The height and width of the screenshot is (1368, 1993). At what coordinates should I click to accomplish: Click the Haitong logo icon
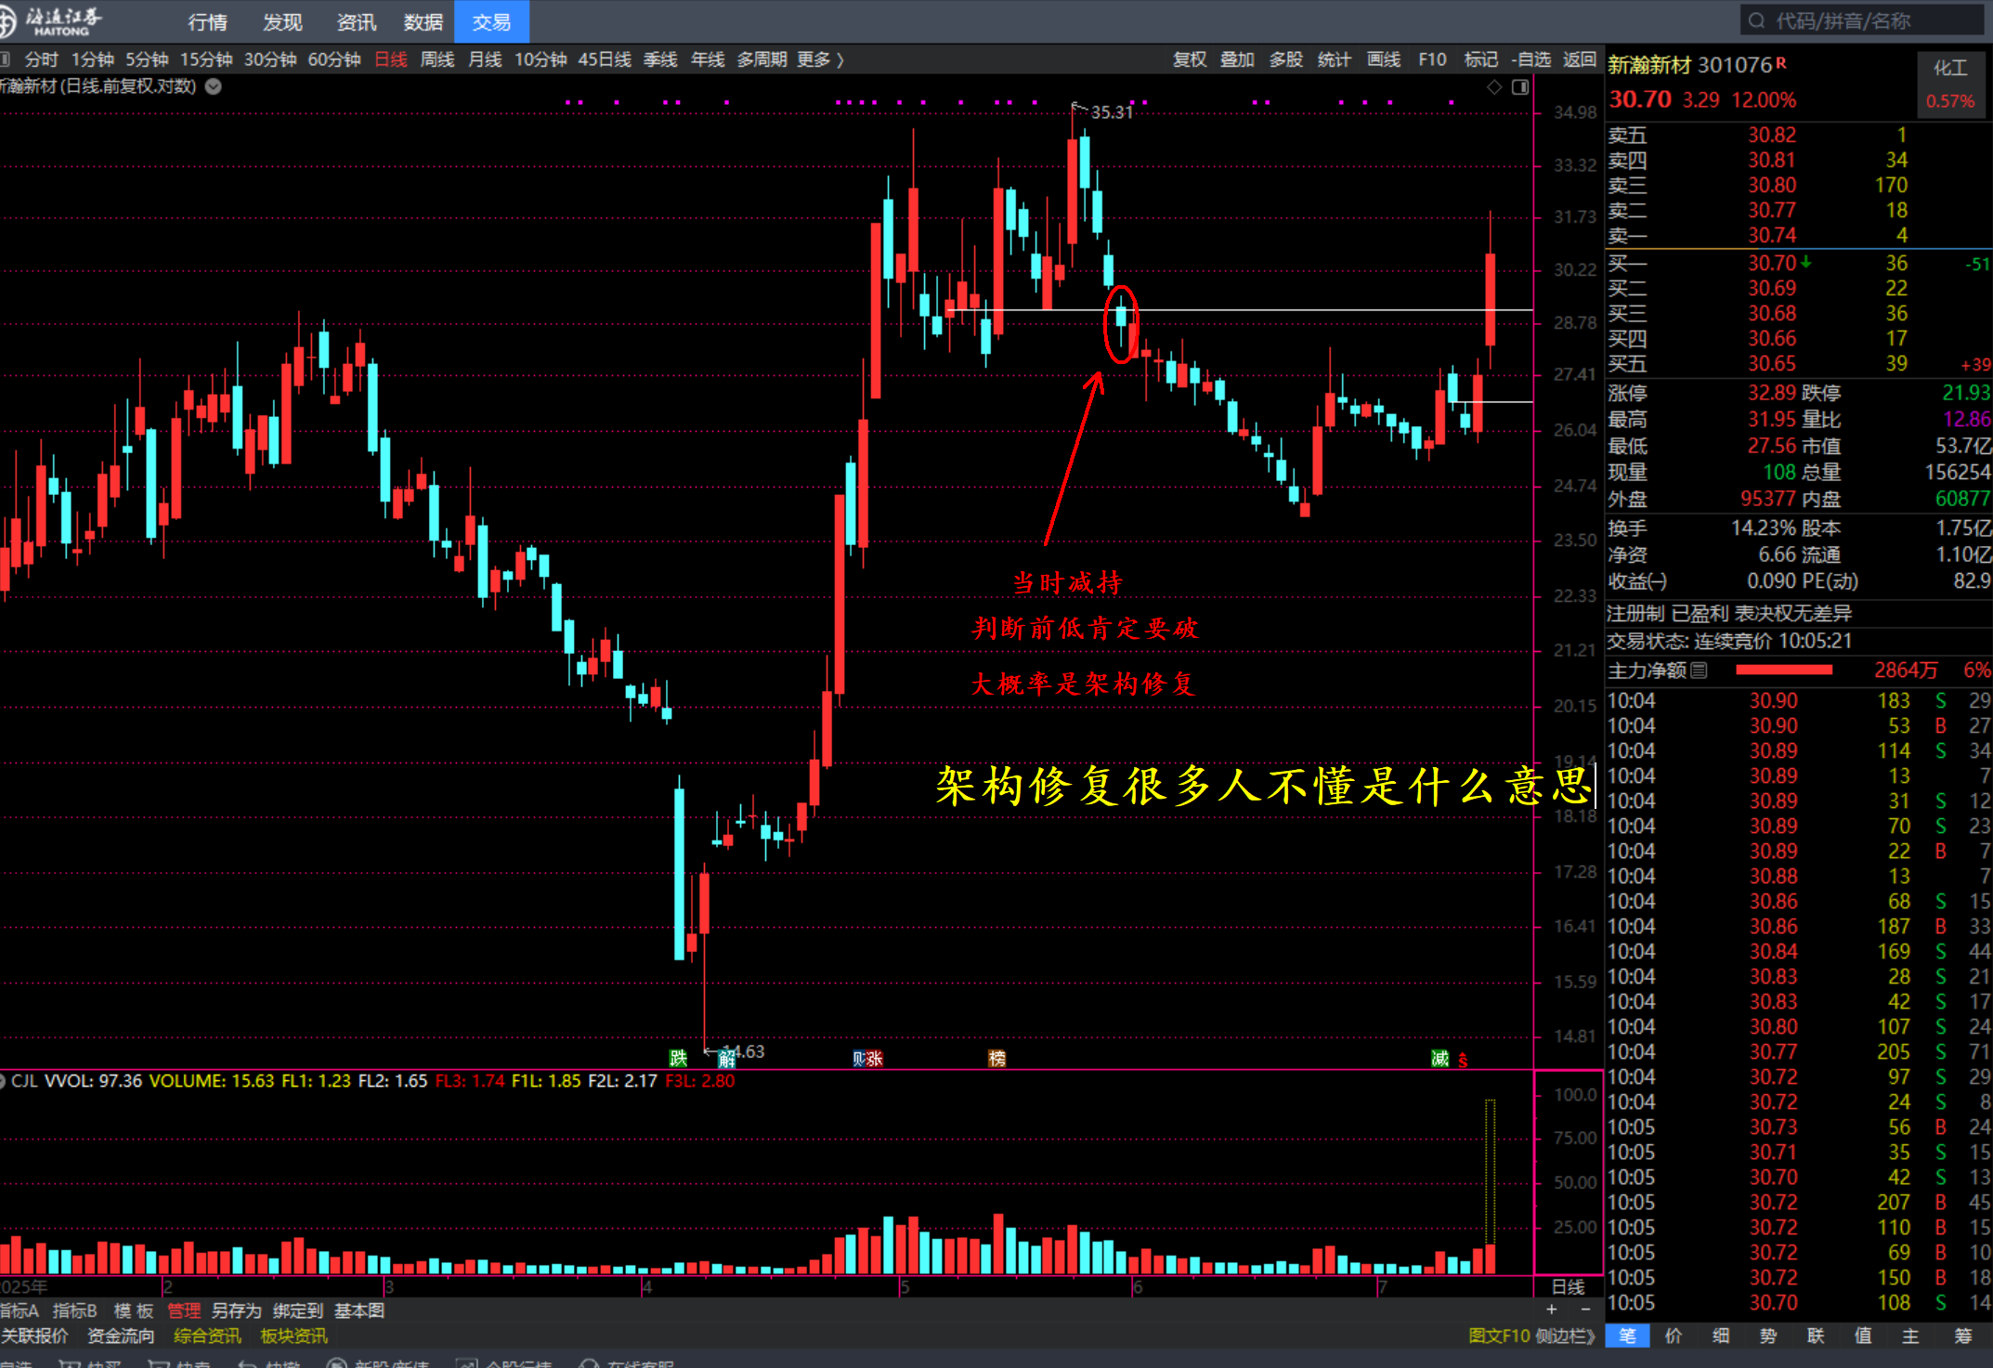[7, 20]
